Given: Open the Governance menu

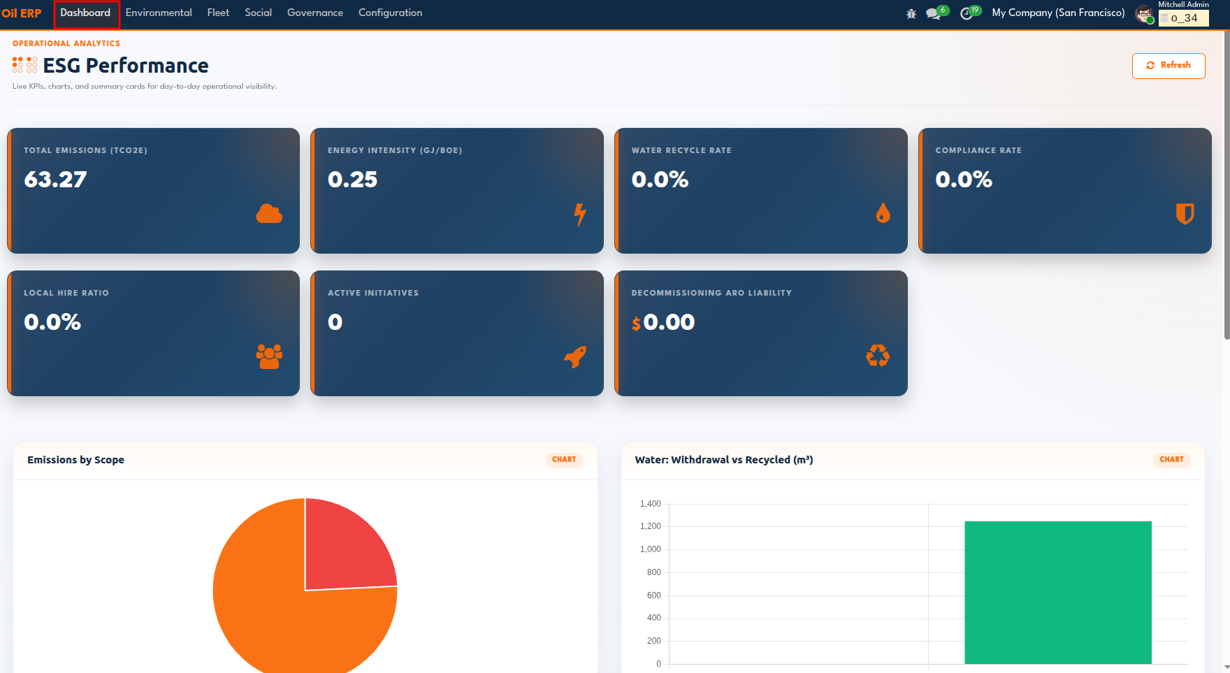Looking at the screenshot, I should pyautogui.click(x=315, y=13).
